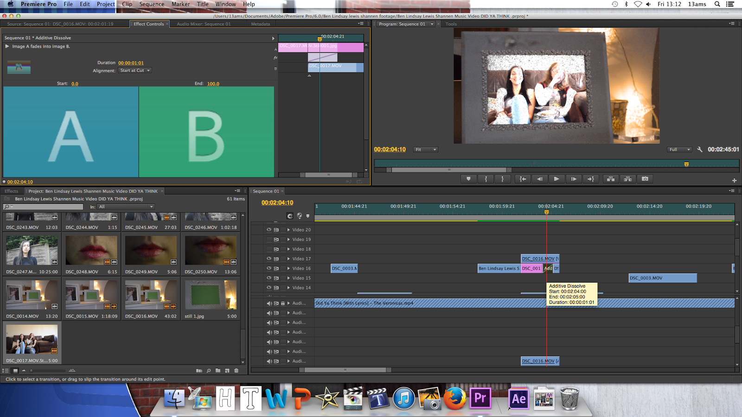Click Automate to Sequence in Project panel
The height and width of the screenshot is (417, 742).
click(x=199, y=371)
